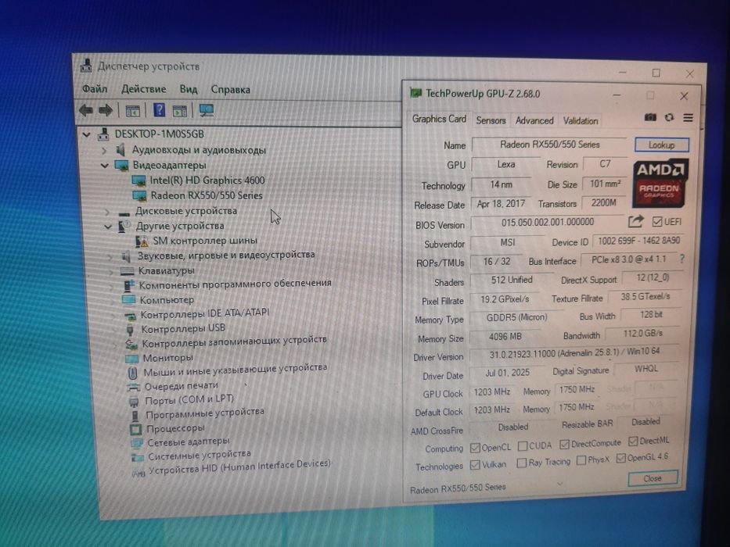Click the GPU-Z title bar app icon
This screenshot has width=730, height=547.
point(415,93)
